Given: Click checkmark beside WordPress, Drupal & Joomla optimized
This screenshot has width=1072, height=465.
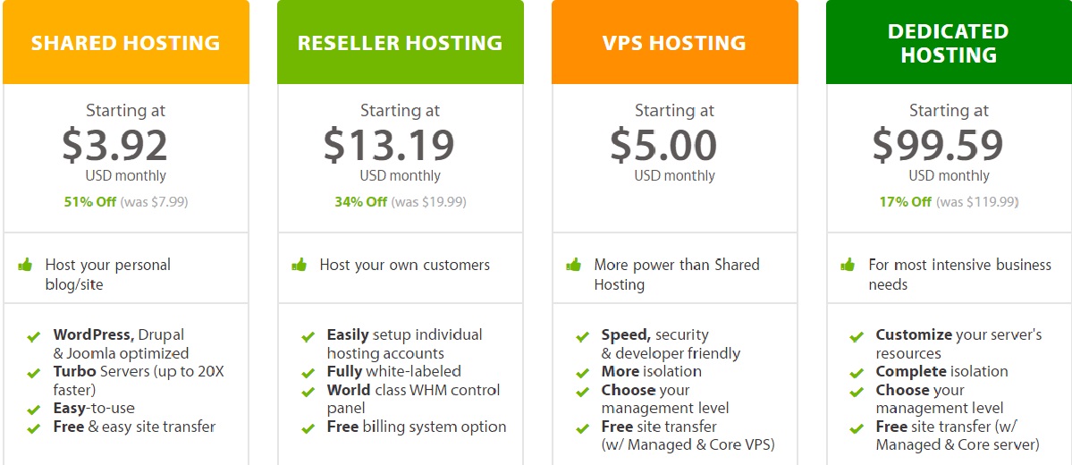Looking at the screenshot, I should [x=33, y=337].
